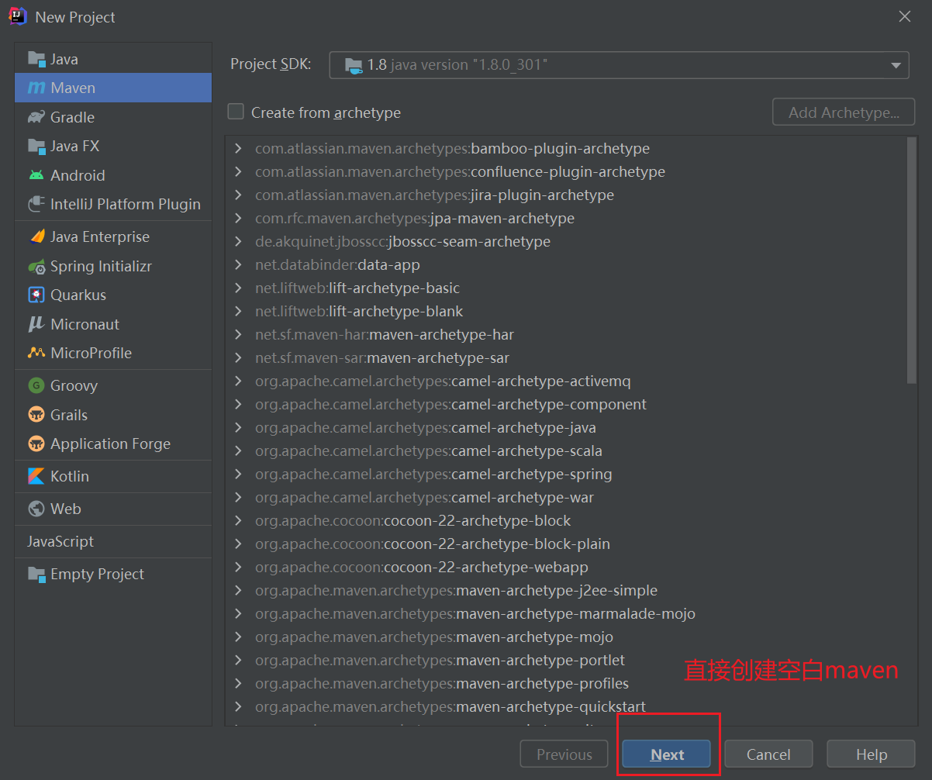Click the SDK folder icon in combo box
This screenshot has width=932, height=780.
click(353, 65)
